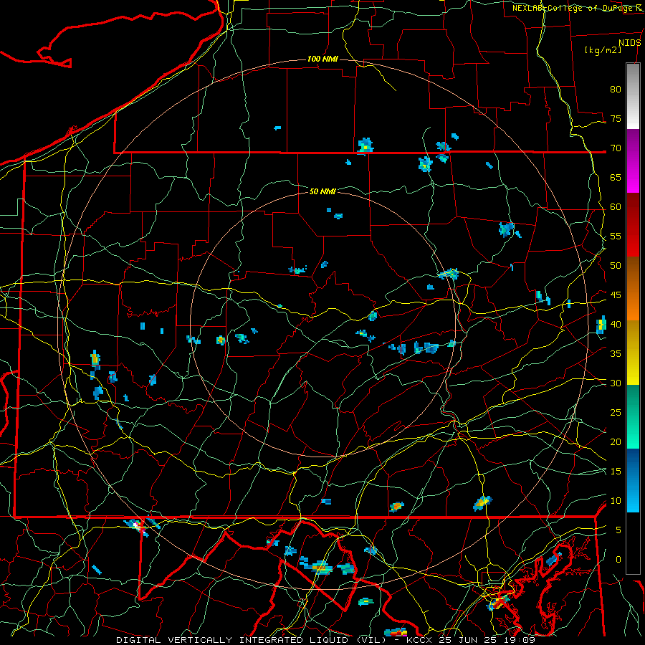Click the "45" value on the scale

(616, 295)
